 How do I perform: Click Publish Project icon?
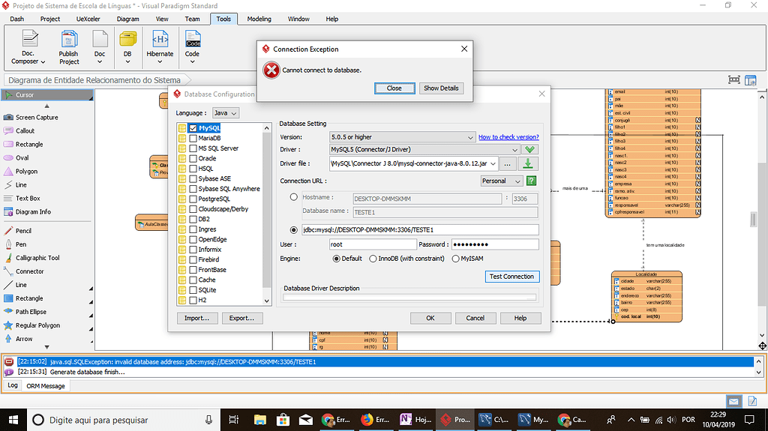point(69,47)
